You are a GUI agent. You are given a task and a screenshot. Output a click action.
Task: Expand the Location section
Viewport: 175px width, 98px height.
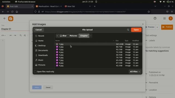[x=146, y=90]
